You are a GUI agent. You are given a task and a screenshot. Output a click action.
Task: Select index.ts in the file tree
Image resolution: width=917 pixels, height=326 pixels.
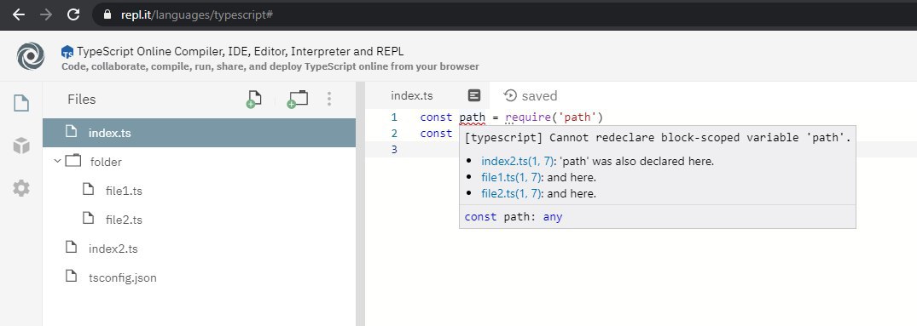[199, 133]
